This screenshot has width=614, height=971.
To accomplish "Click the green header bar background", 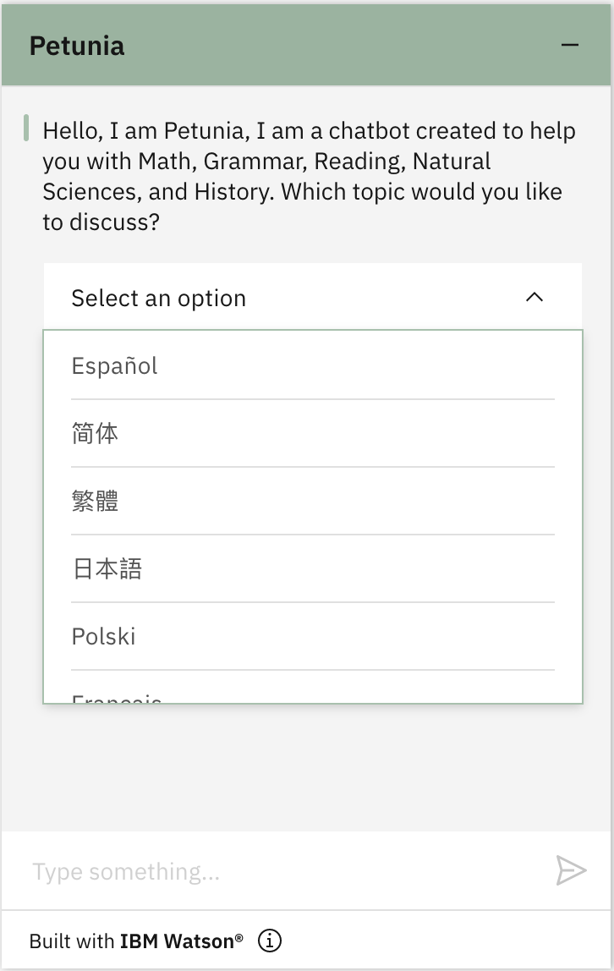I will [341, 45].
